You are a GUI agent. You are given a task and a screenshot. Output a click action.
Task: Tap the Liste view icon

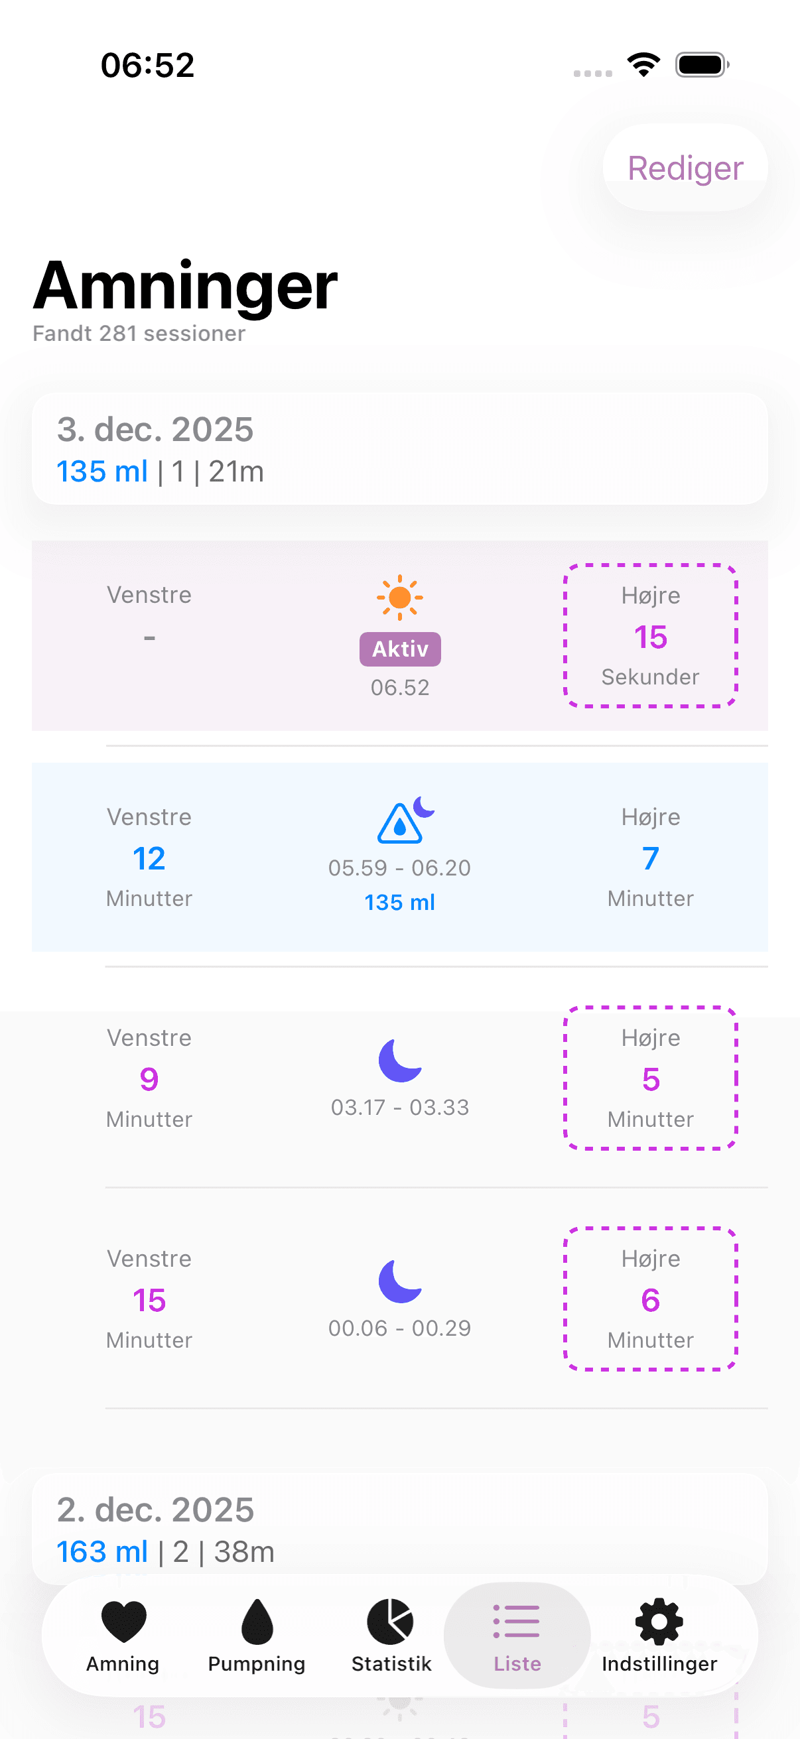517,1621
